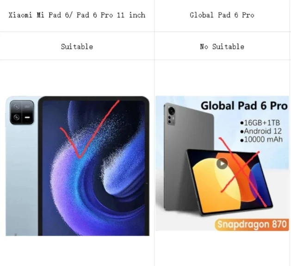Click the camera module on blue tablet

pos(22,112)
